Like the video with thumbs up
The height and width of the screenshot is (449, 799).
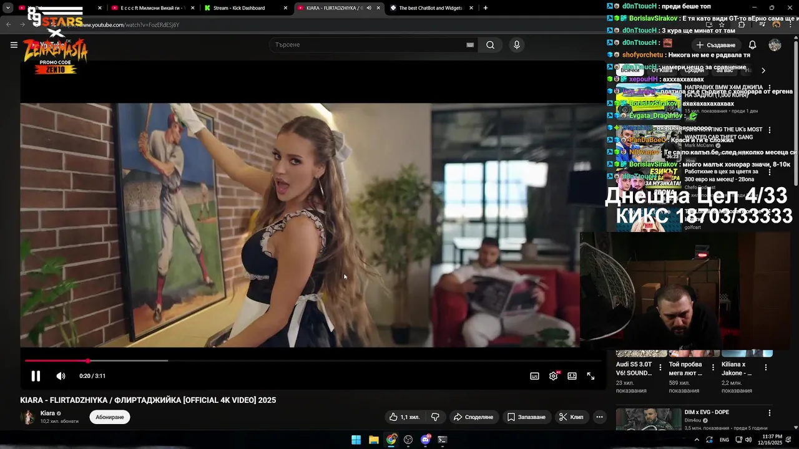coord(404,417)
